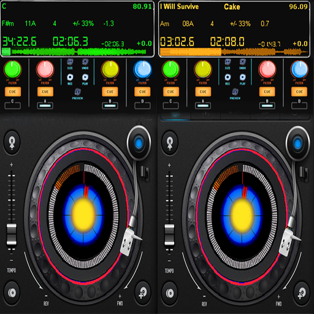Click the REC icon on the right deck

228,77
